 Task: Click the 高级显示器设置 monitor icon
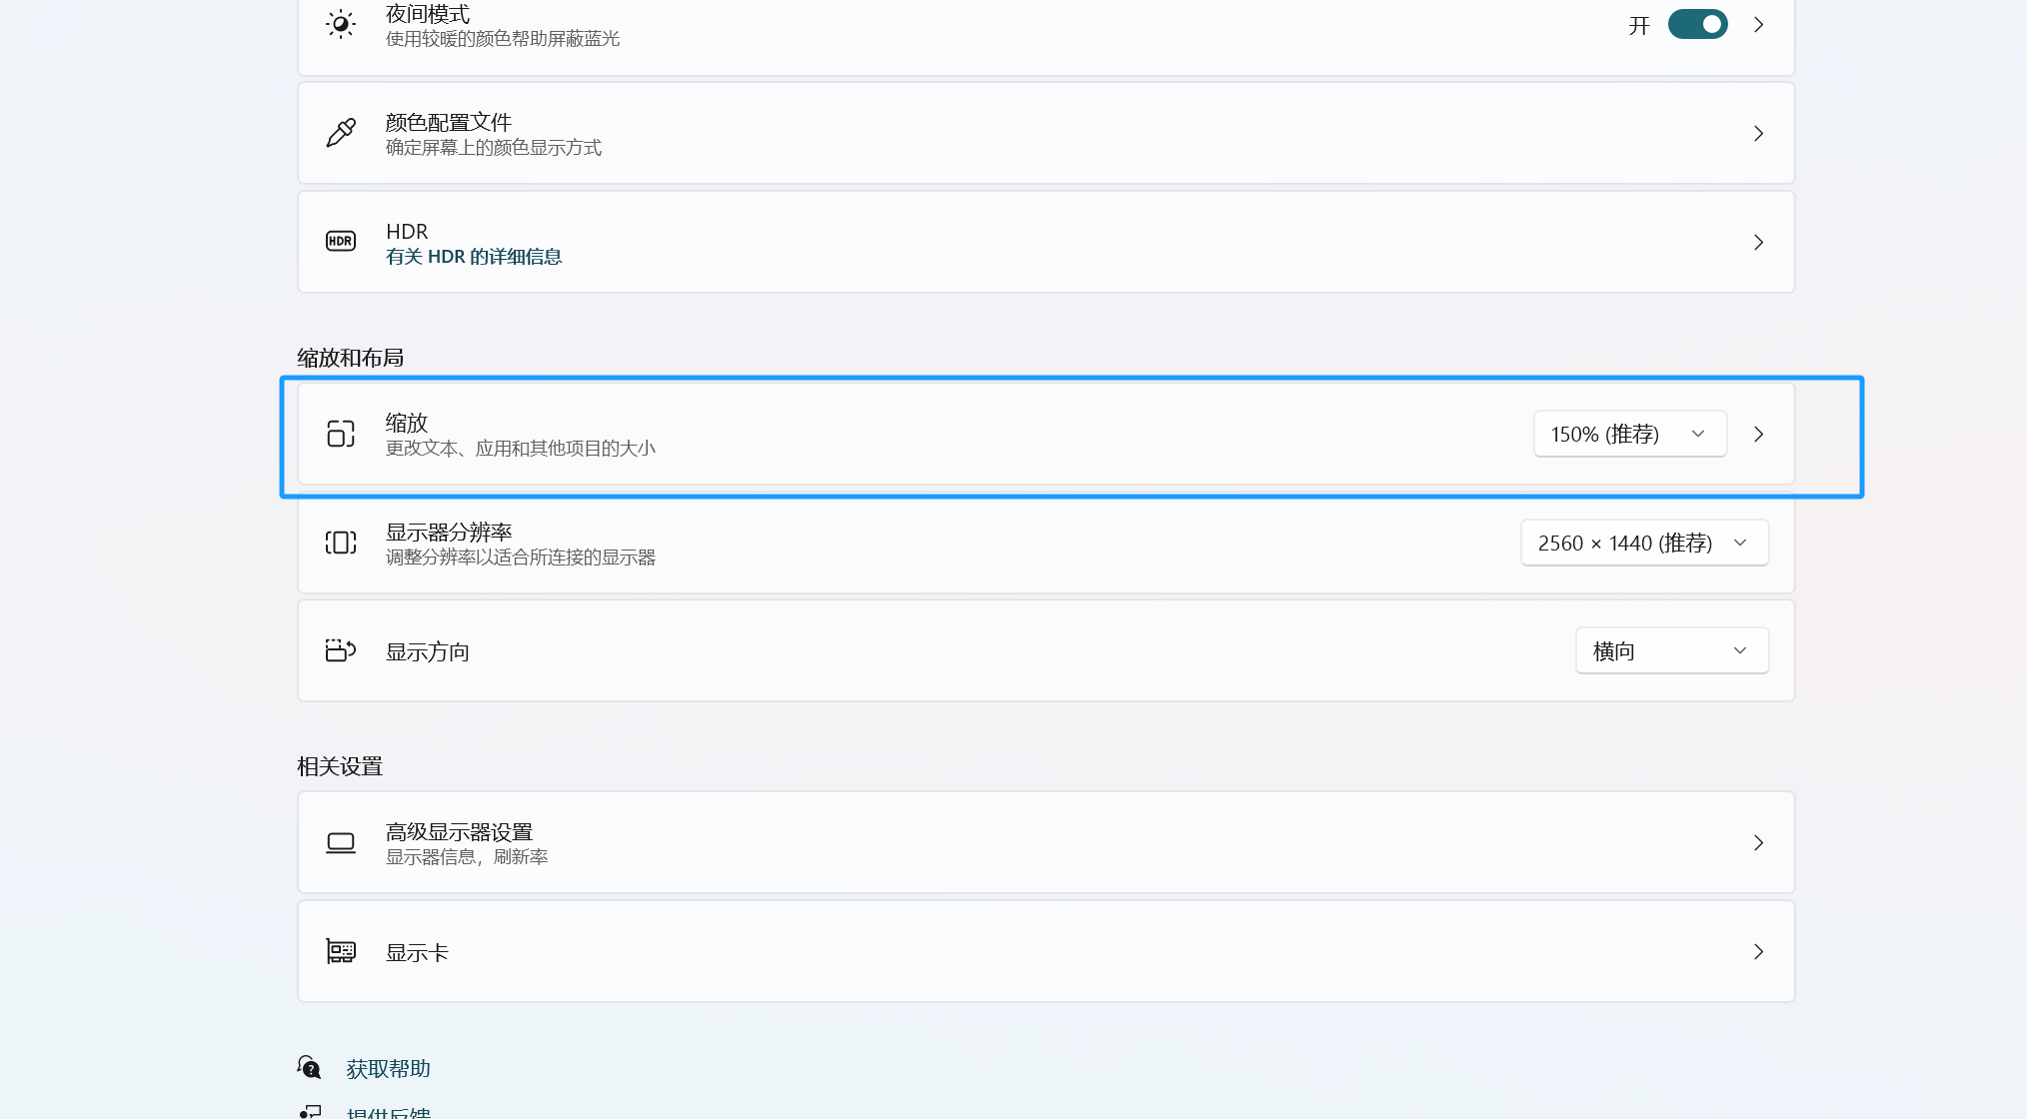[x=341, y=843]
